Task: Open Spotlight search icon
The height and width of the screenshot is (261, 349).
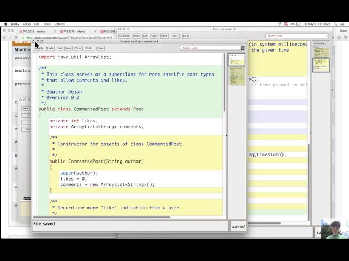Action: pos(335,24)
